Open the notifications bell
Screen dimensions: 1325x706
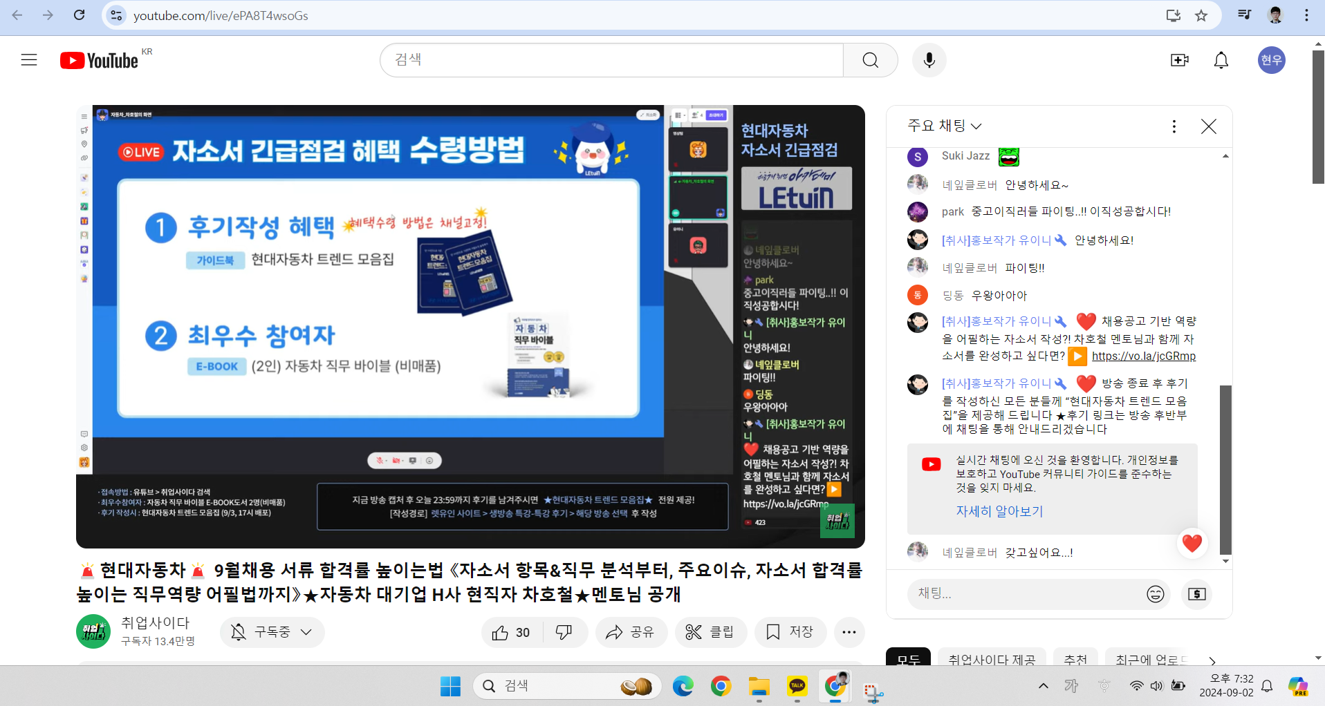pyautogui.click(x=1221, y=60)
